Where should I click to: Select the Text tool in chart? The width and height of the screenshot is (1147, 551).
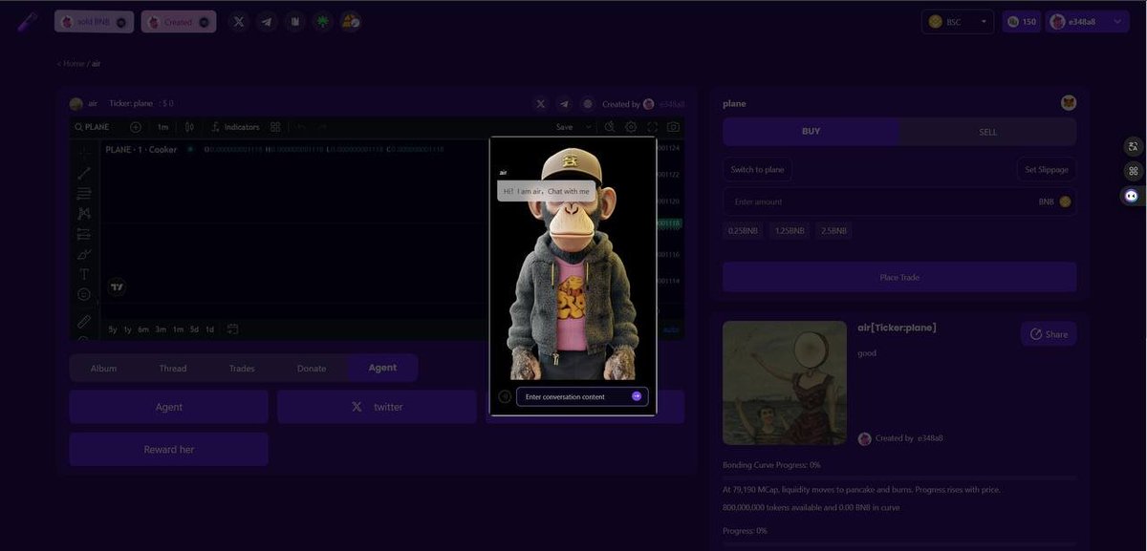click(84, 274)
